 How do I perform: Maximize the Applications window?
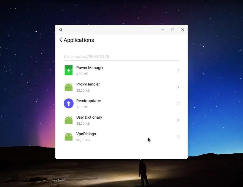173,30
